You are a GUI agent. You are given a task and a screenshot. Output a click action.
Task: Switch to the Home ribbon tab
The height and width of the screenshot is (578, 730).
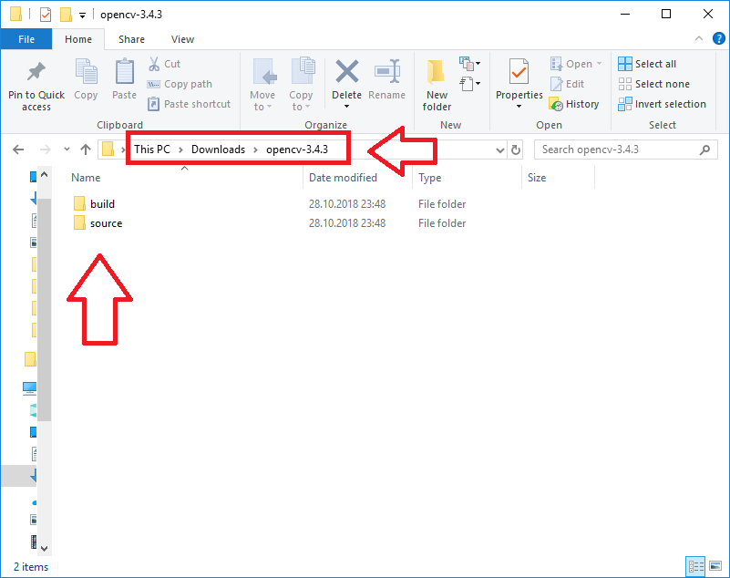[x=78, y=39]
